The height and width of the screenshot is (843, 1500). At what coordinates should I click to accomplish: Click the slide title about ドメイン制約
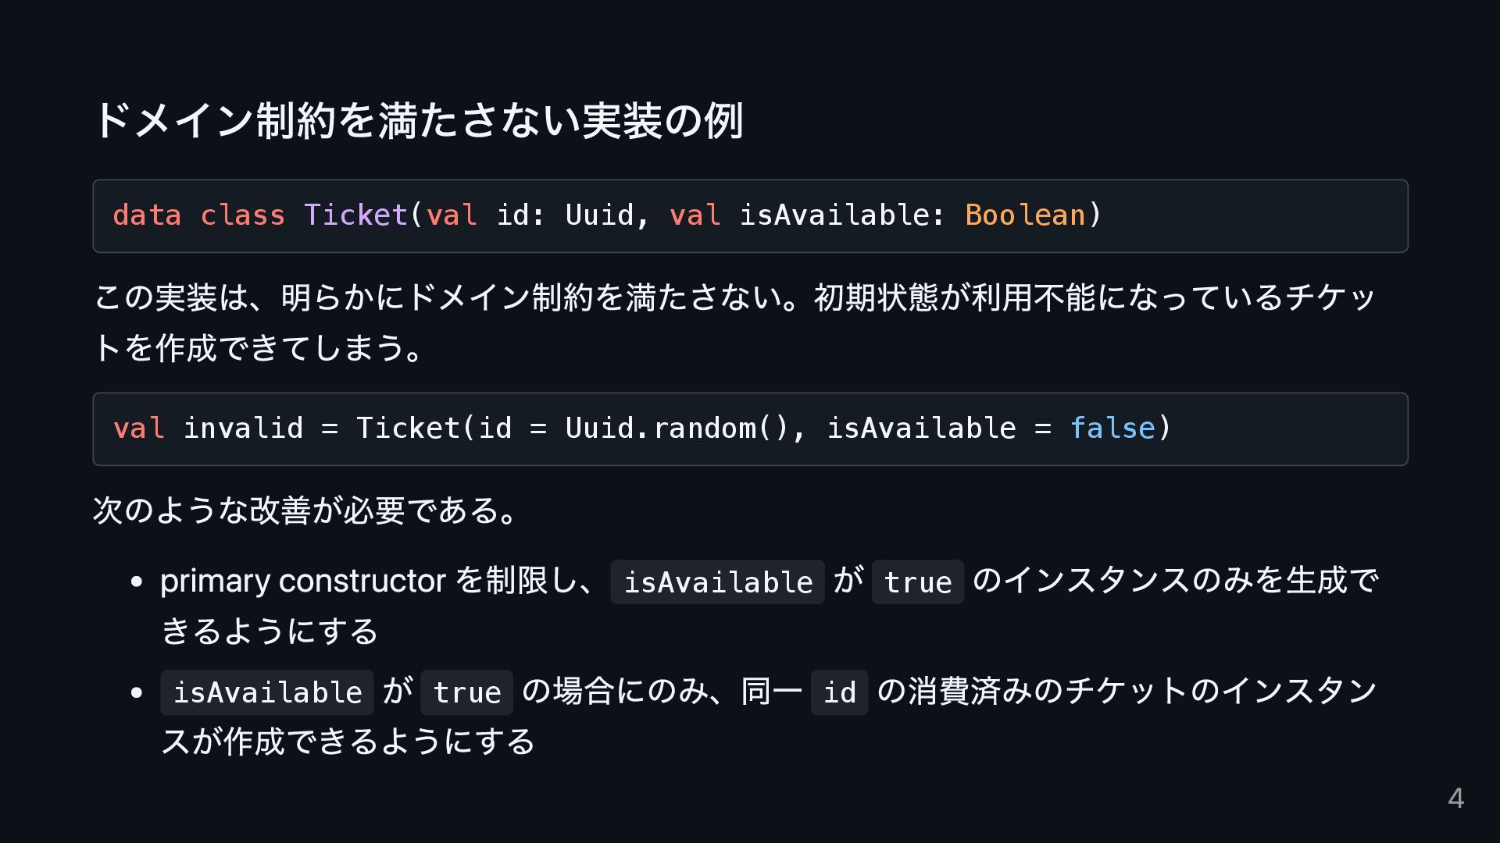click(x=419, y=120)
